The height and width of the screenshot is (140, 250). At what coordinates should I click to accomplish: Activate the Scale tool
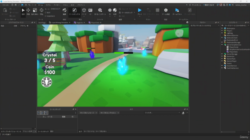(x=35, y=12)
